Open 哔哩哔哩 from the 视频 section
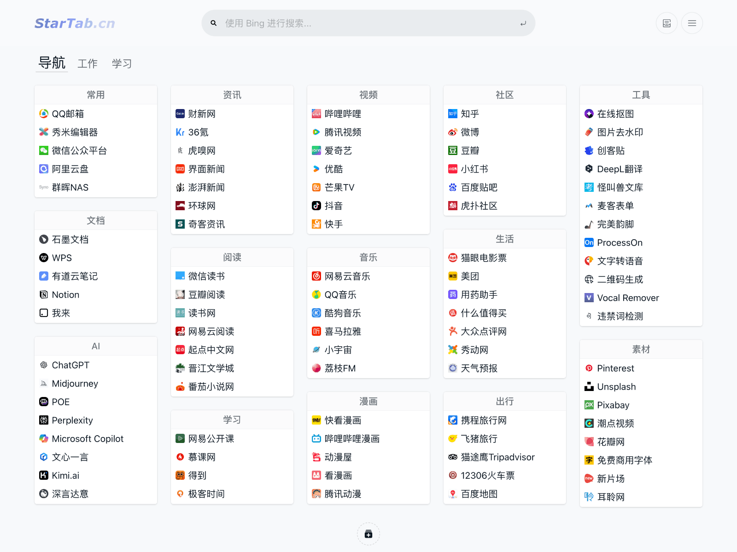This screenshot has height=552, width=737. coord(343,114)
